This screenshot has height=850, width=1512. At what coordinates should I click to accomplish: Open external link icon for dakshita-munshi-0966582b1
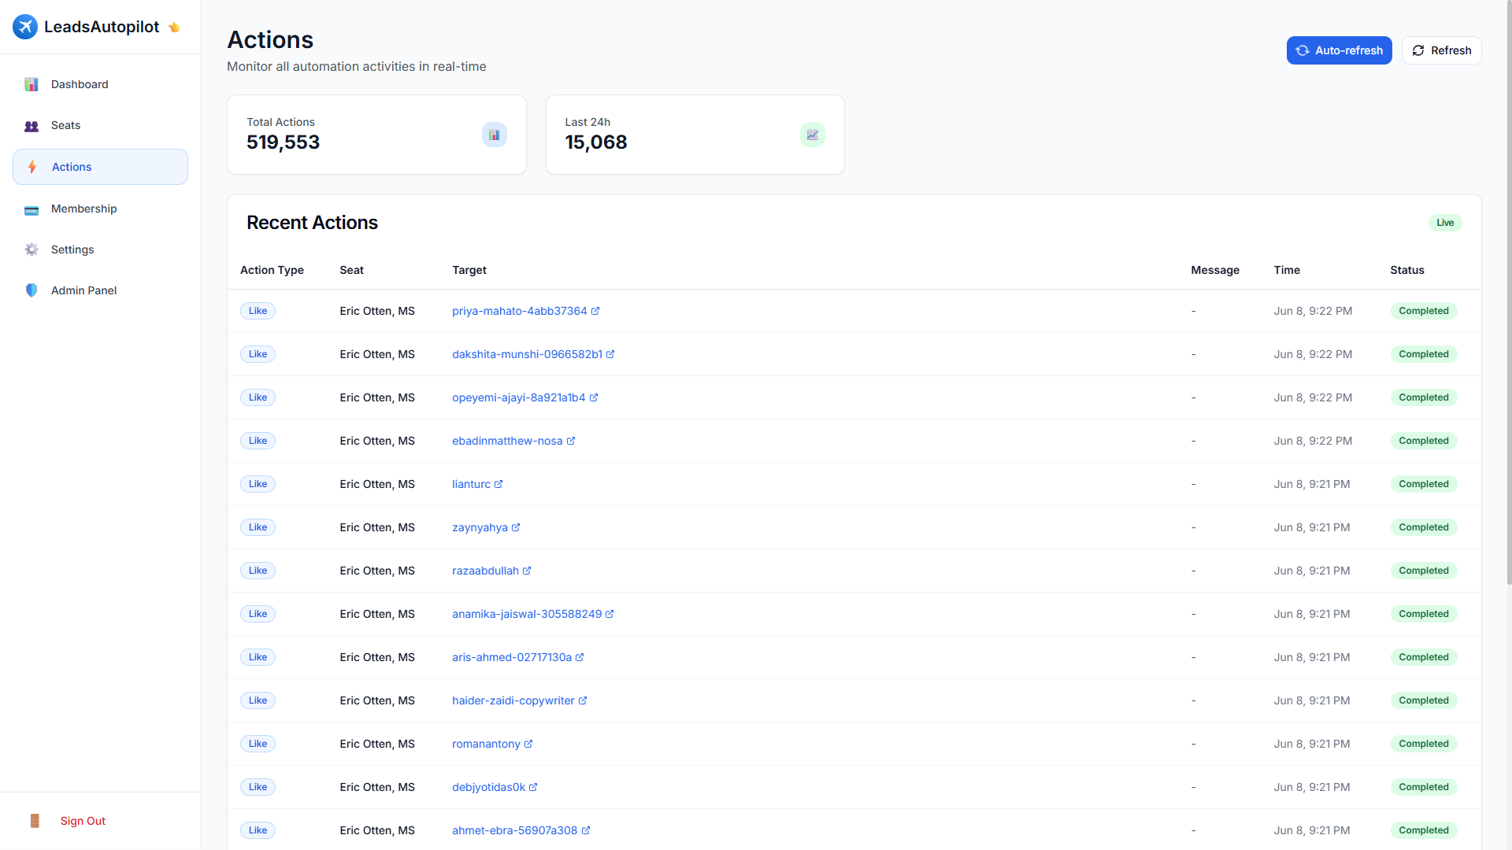[x=610, y=354]
